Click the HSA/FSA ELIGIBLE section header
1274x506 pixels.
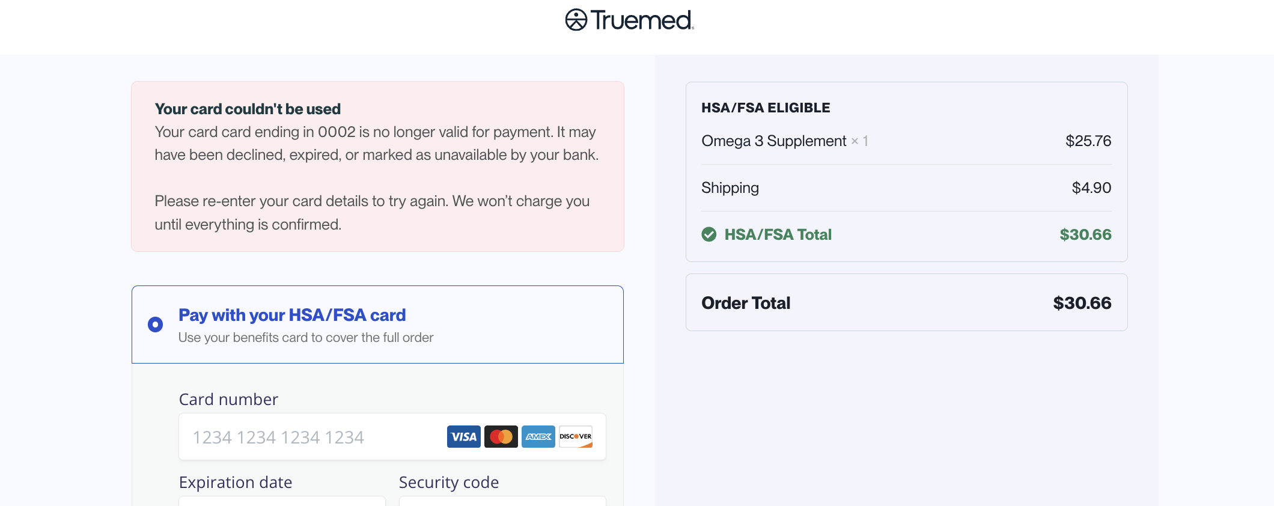coord(766,108)
